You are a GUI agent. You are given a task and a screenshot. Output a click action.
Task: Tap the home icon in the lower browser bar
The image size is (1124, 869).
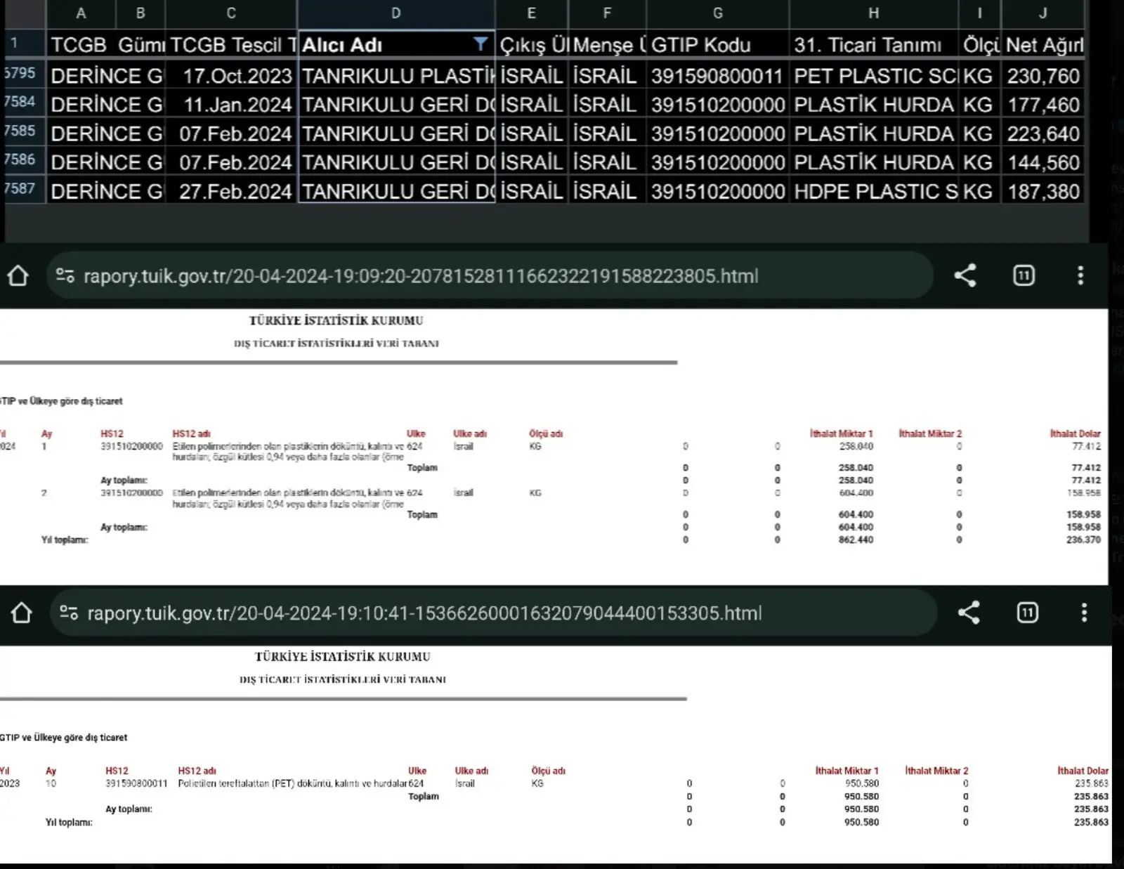[22, 613]
